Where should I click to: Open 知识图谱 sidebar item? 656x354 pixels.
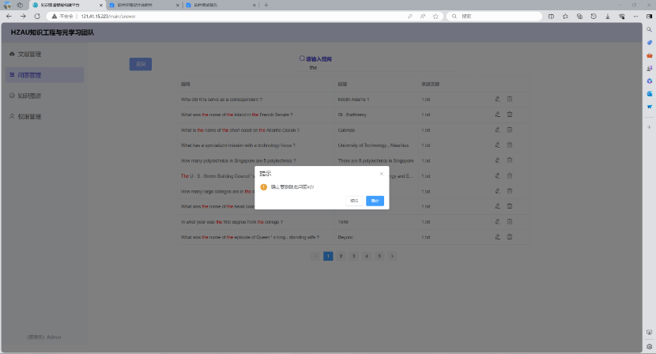coord(29,96)
